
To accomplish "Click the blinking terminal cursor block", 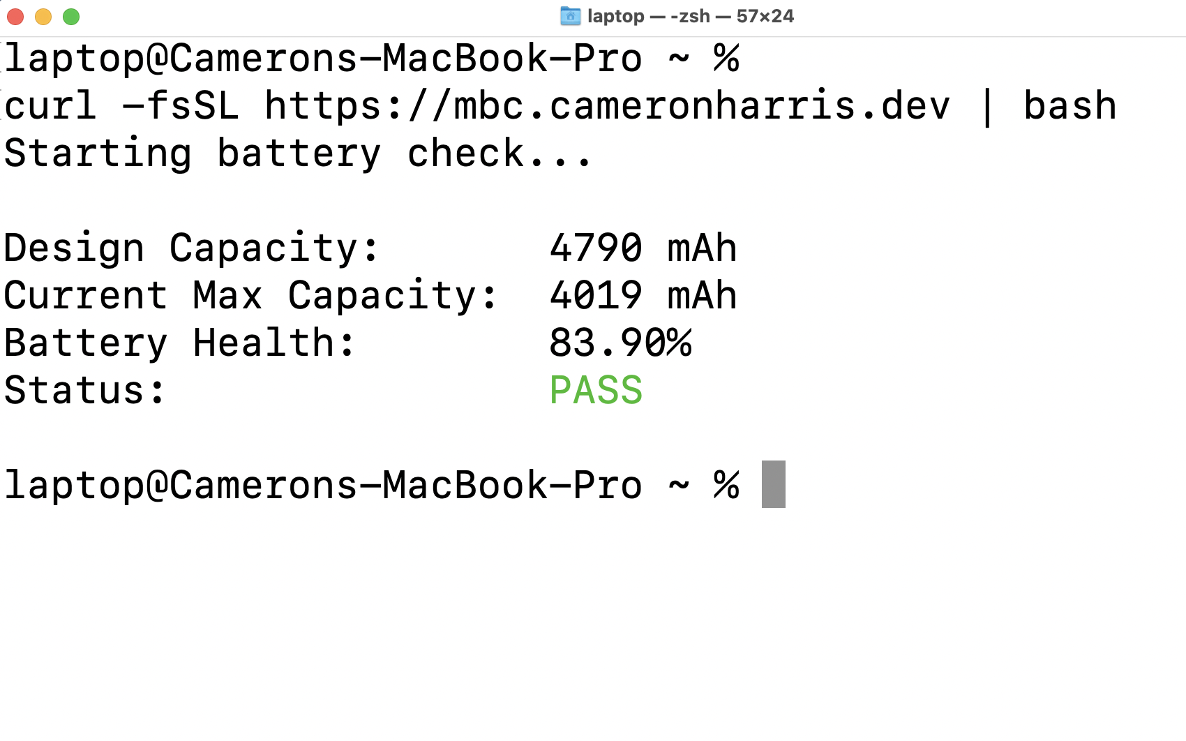I will [x=774, y=484].
